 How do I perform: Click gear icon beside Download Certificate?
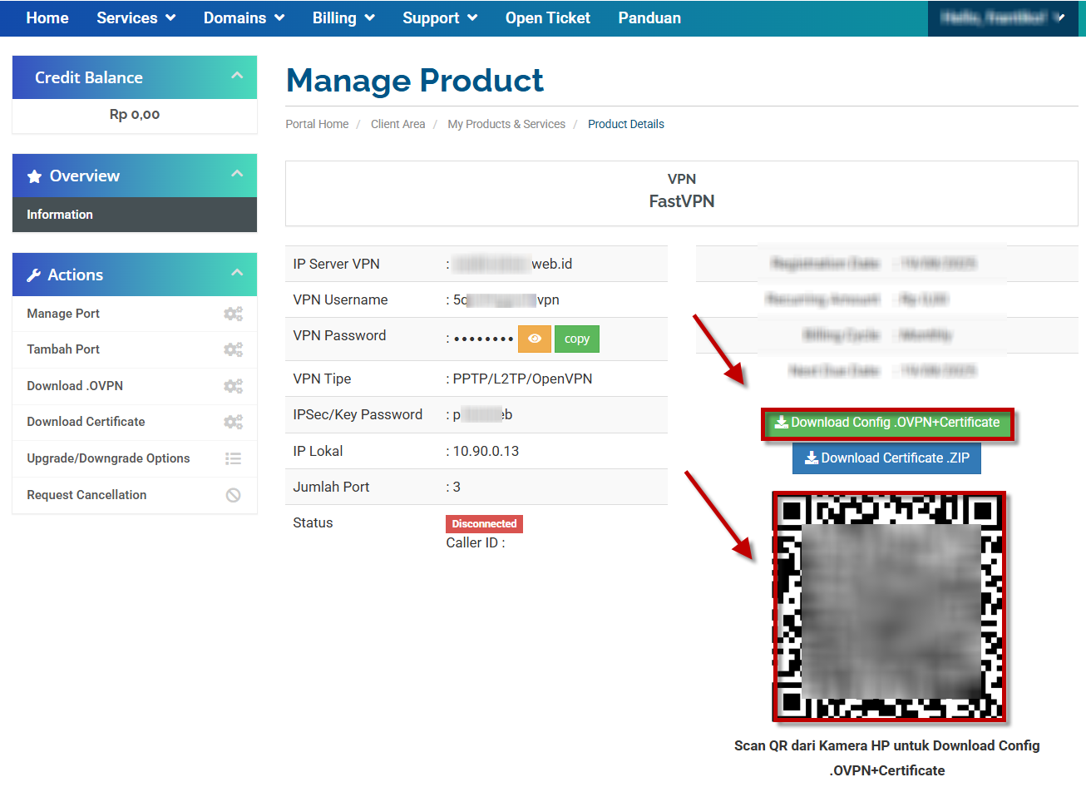[x=233, y=422]
